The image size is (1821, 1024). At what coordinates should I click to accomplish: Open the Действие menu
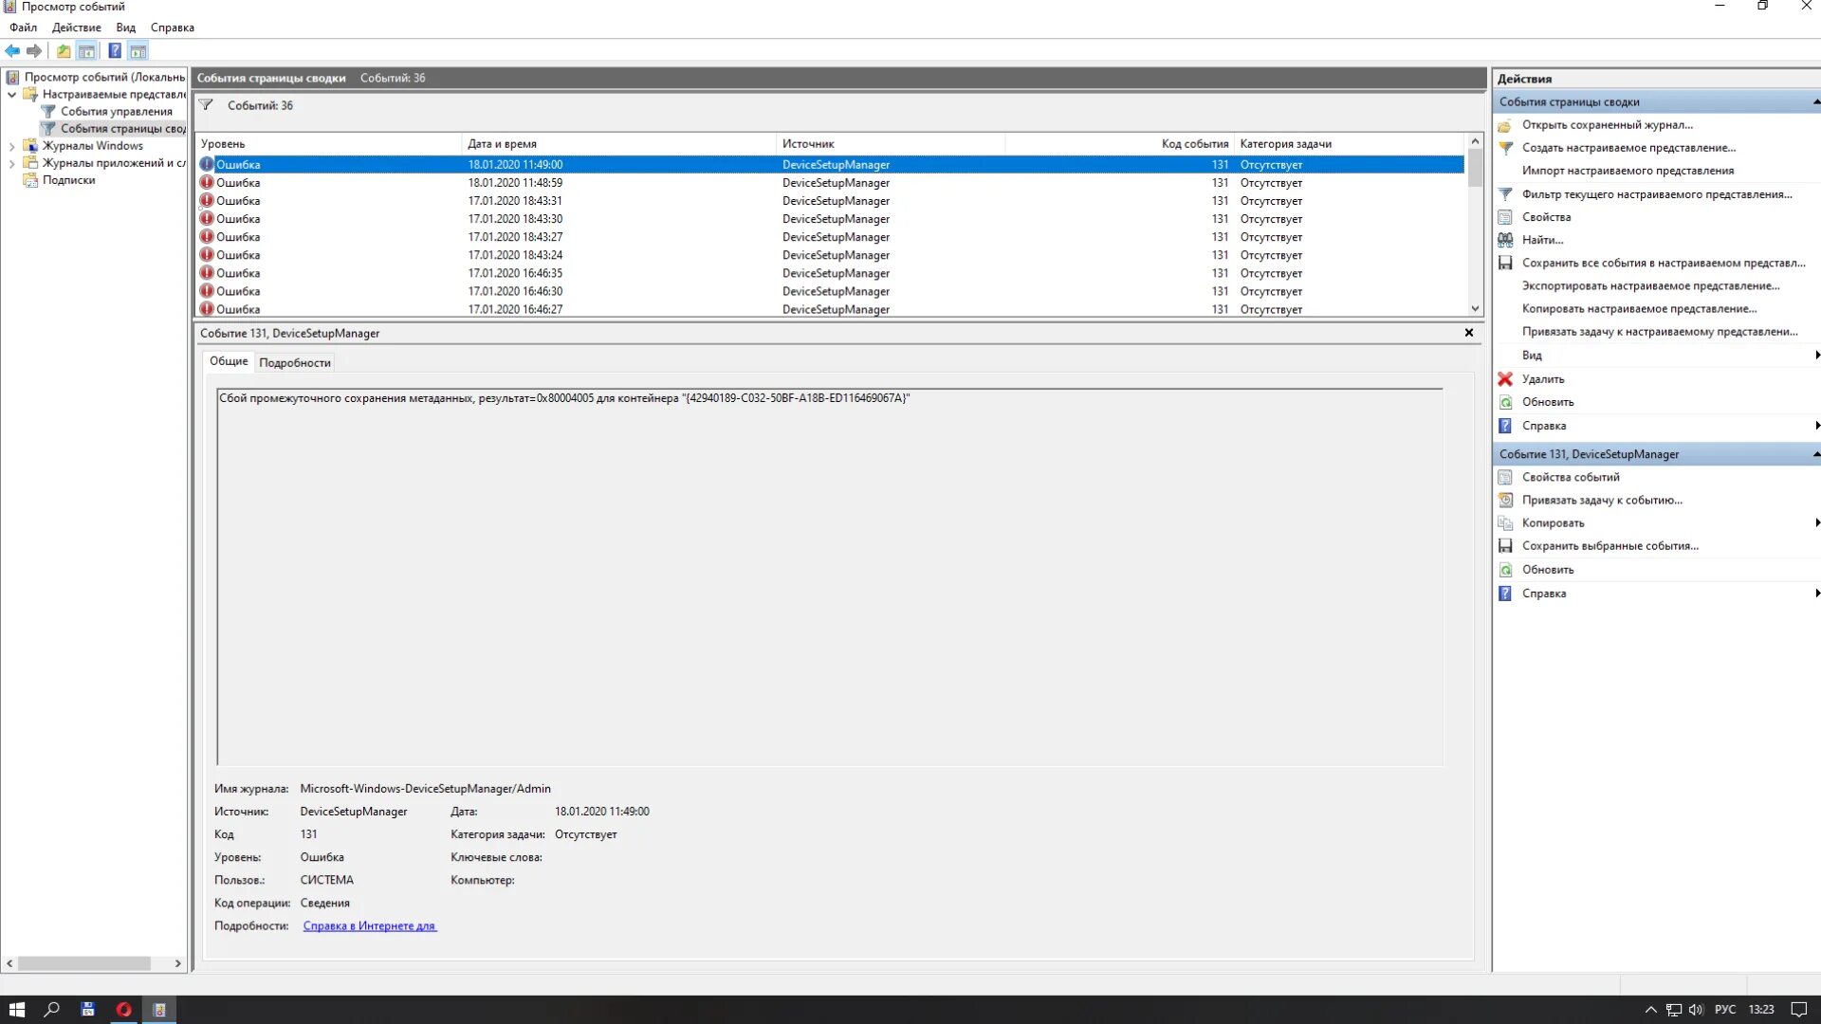tap(76, 27)
